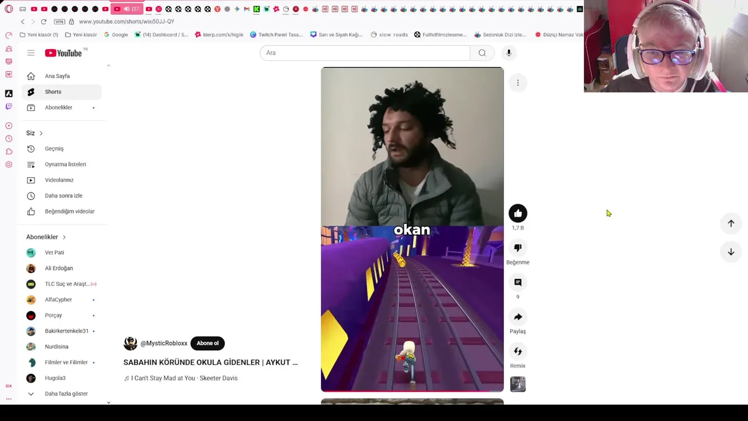Open the Yeni klasör (1) bookmark folder

[x=39, y=34]
